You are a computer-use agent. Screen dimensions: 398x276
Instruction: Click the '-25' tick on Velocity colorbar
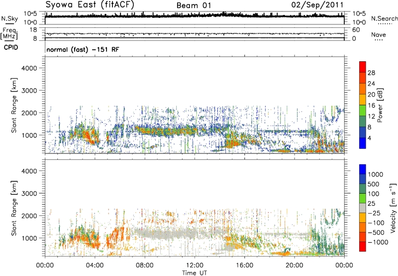pos(375,213)
